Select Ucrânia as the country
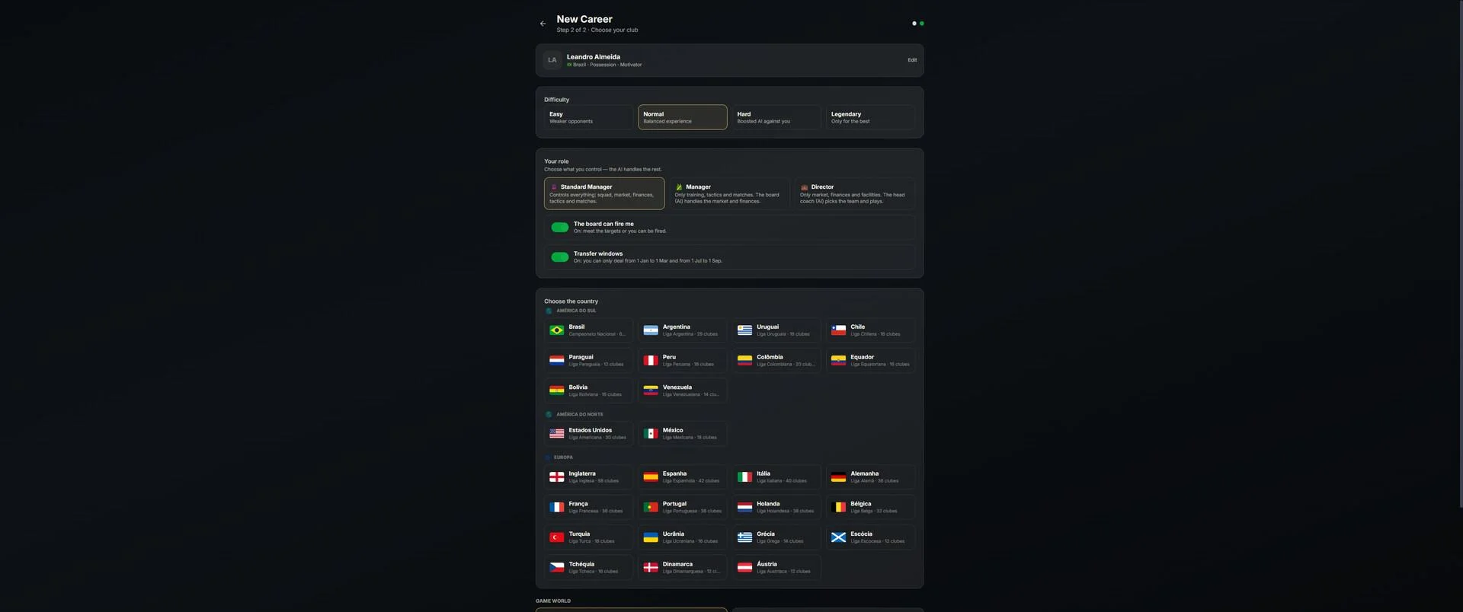Viewport: 1463px width, 612px height. point(683,537)
